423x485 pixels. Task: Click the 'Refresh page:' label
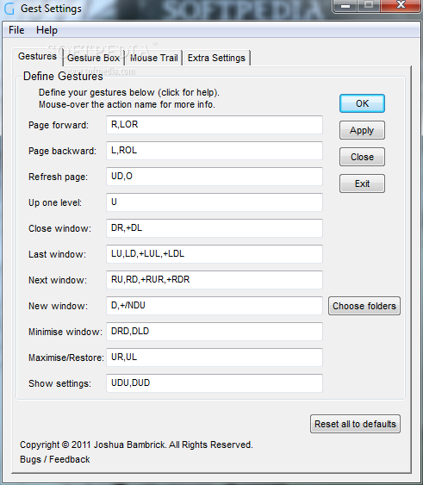tap(58, 177)
